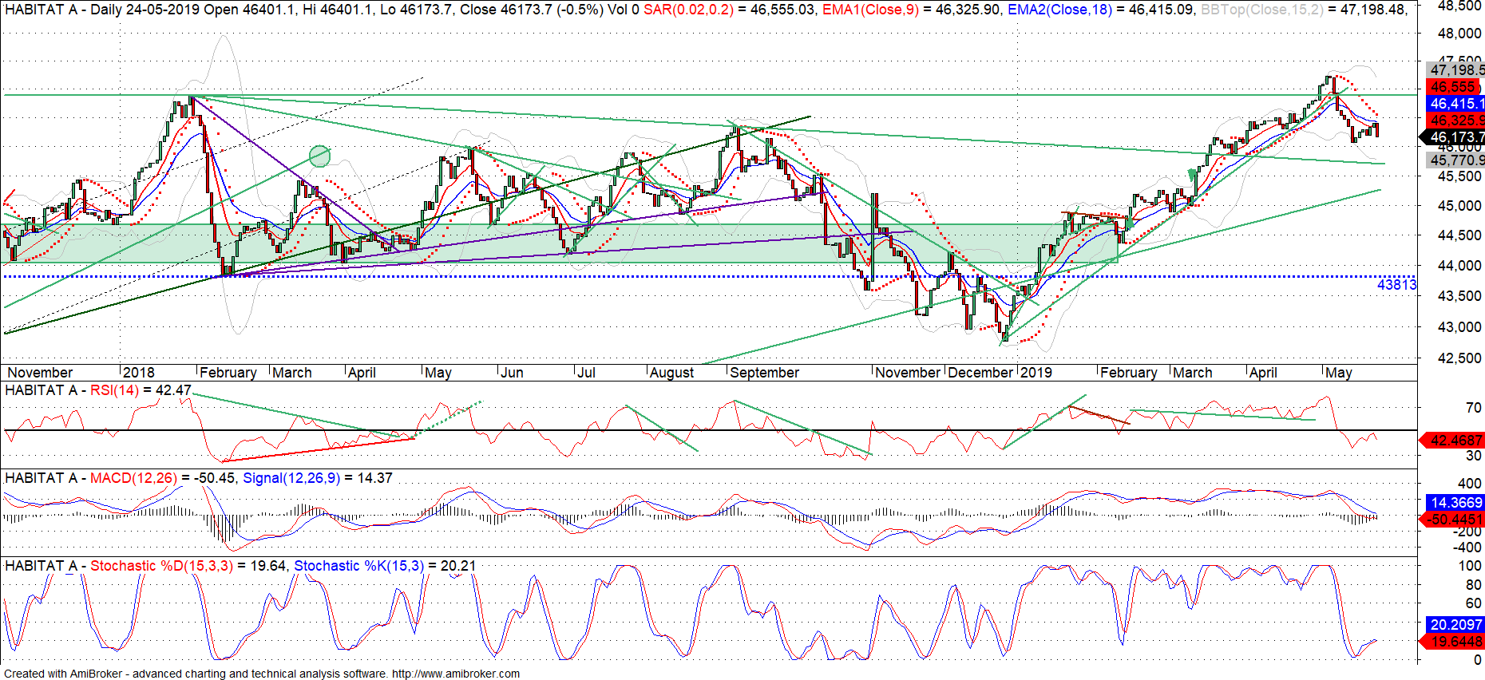Viewport: 1485px width, 680px height.
Task: Click the 42,500 price axis label
Action: click(1459, 358)
